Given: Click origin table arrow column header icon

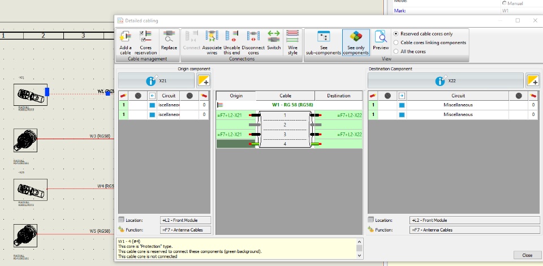Looking at the screenshot, I should [x=152, y=96].
